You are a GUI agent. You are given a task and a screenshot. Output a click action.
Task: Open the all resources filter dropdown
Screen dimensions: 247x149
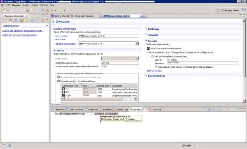(x=47, y=25)
